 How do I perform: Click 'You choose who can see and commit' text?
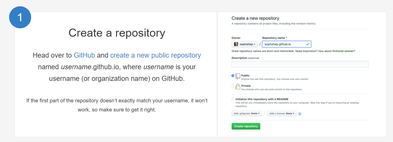click(272, 89)
